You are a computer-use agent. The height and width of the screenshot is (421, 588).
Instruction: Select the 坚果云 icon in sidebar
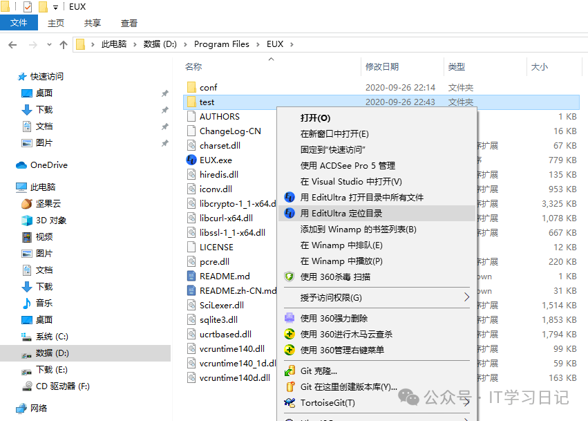pos(27,204)
